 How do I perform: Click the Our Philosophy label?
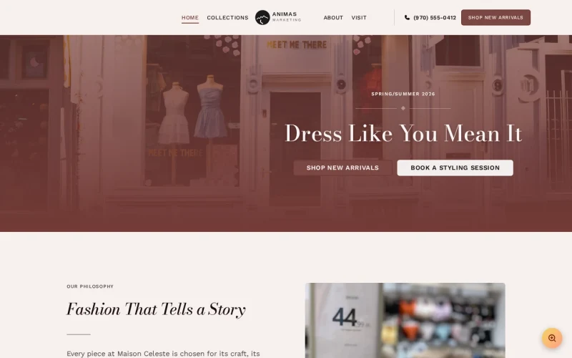(x=90, y=286)
